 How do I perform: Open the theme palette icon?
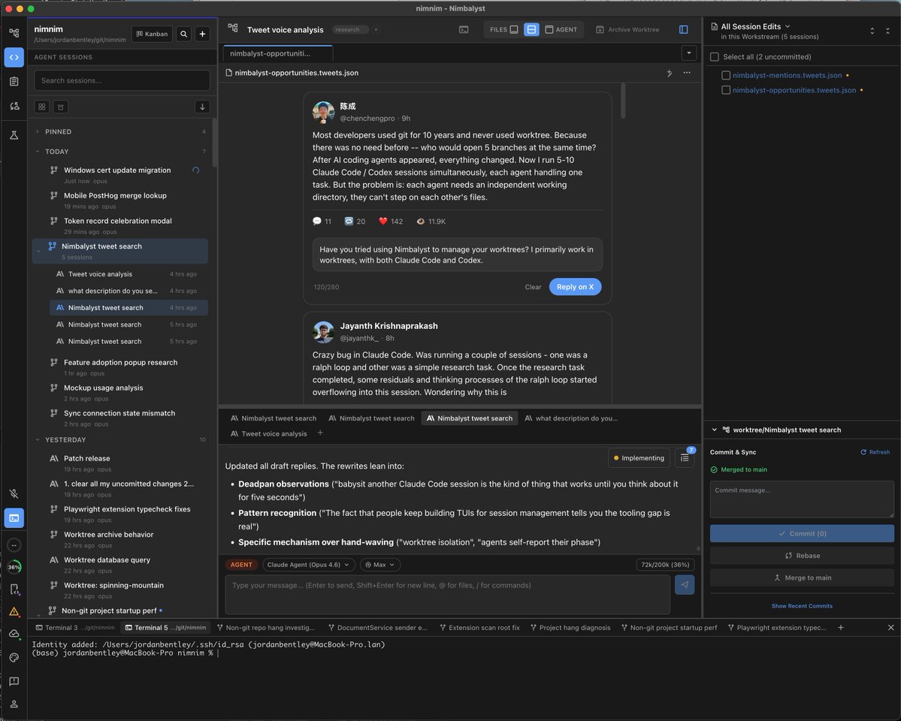coord(14,658)
